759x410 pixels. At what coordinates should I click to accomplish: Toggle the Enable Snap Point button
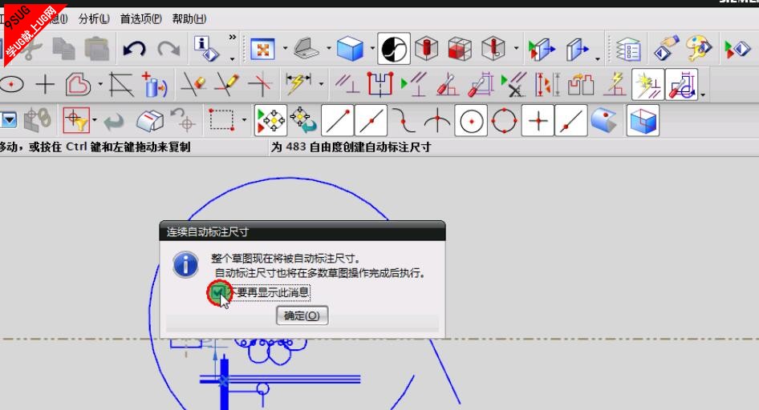click(270, 120)
